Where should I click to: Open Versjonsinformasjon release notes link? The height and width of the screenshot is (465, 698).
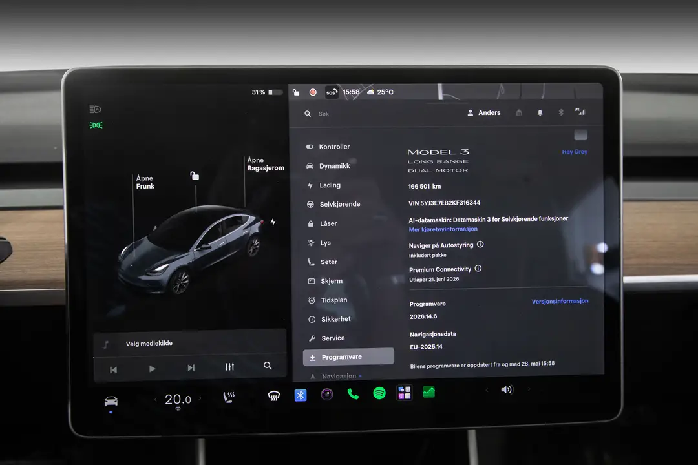pos(560,301)
